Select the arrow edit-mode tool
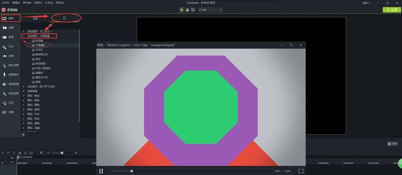Viewport: 402px width, 175px height. point(182,10)
